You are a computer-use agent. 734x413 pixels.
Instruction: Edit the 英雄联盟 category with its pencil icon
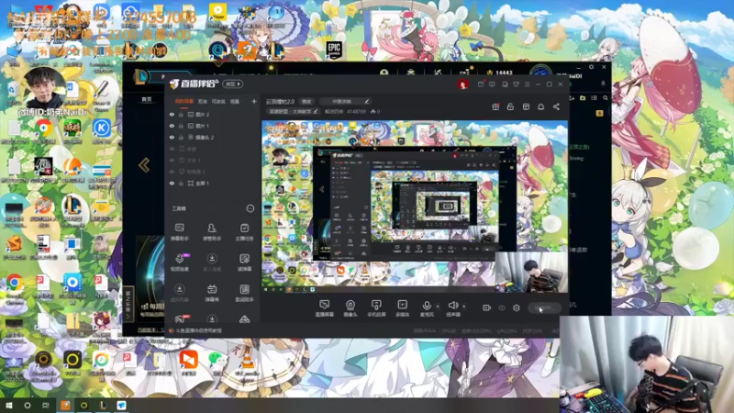316,111
